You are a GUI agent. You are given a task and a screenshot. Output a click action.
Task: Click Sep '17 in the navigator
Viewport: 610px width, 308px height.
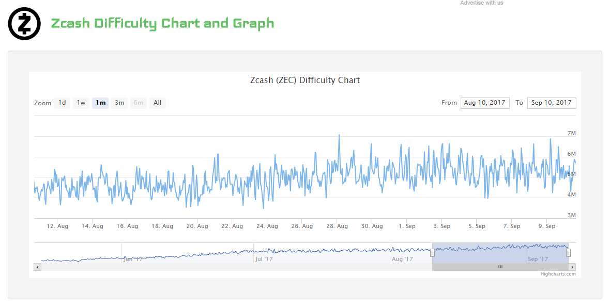coord(538,259)
